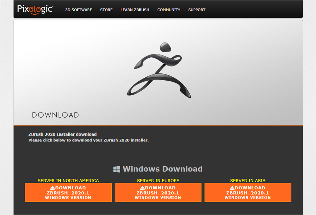
Task: Click the Pixologic logo
Action: 35,9
